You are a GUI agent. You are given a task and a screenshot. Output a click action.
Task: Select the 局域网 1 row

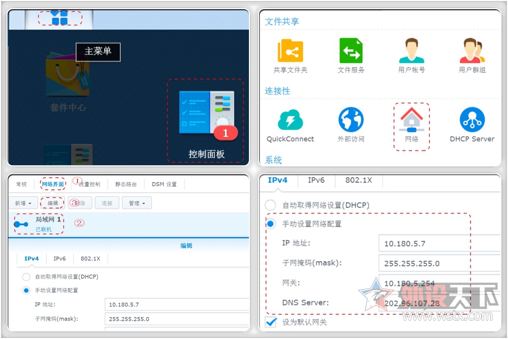point(129,224)
